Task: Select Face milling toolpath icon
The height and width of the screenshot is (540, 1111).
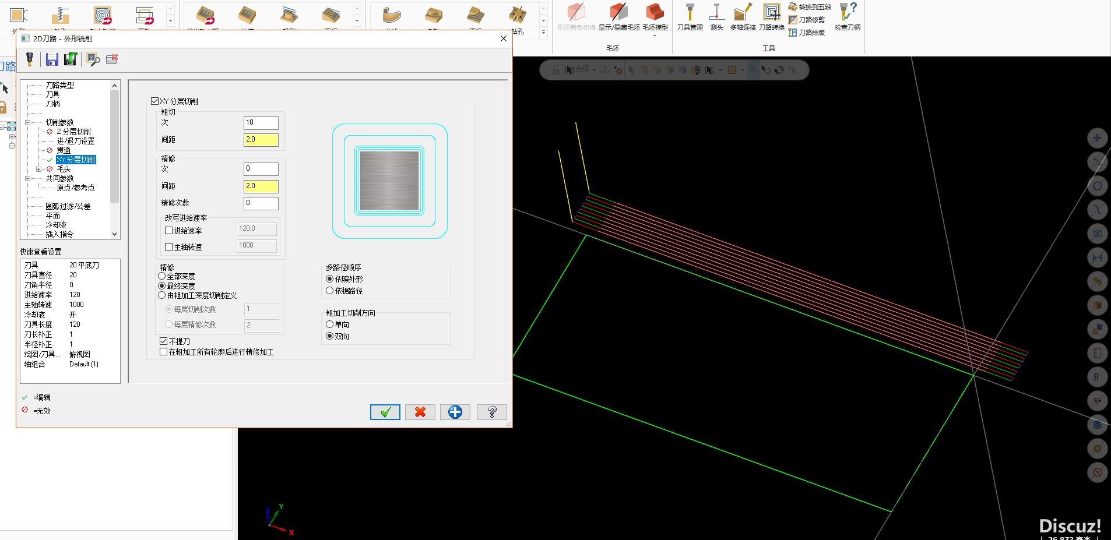Action: pyautogui.click(x=144, y=16)
